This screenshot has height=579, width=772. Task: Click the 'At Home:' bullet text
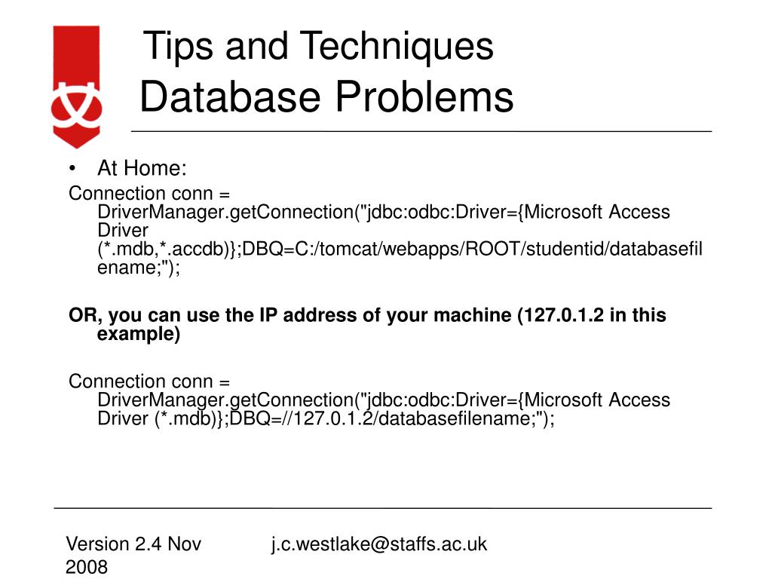(142, 168)
